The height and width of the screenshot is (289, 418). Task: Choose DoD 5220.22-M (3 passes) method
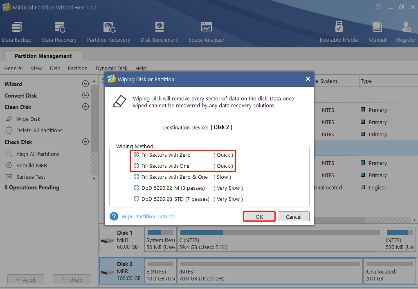[136, 188]
